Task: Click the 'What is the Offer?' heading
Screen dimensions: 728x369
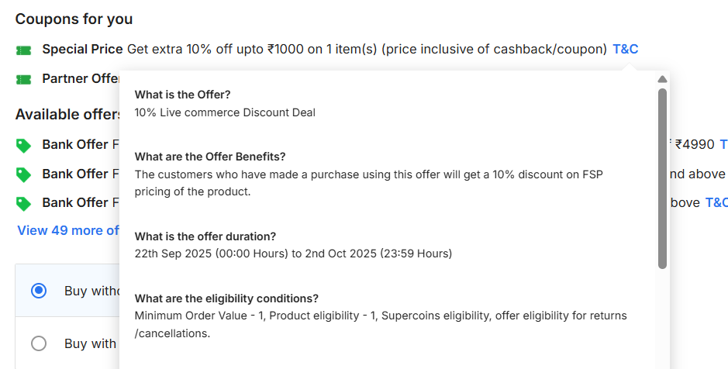Action: click(x=183, y=95)
